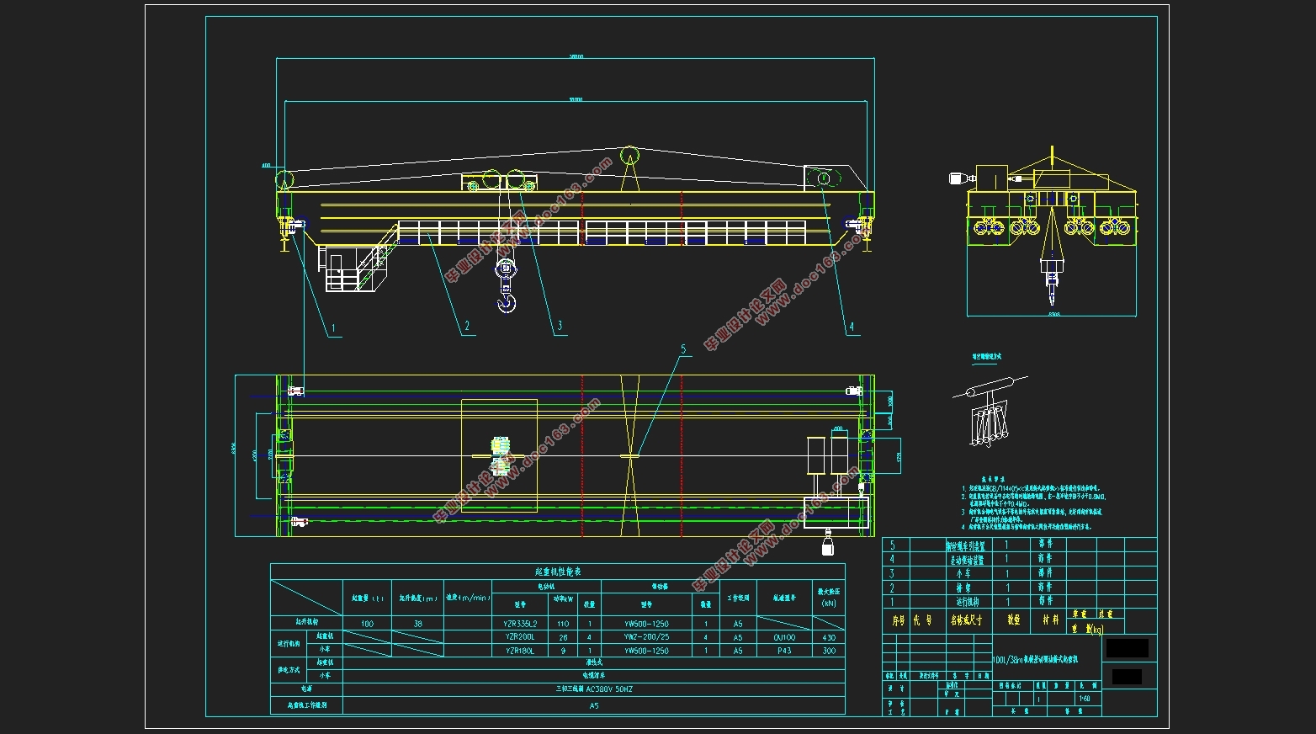1316x734 pixels.
Task: Click callout number 3 under front view
Action: (x=559, y=326)
